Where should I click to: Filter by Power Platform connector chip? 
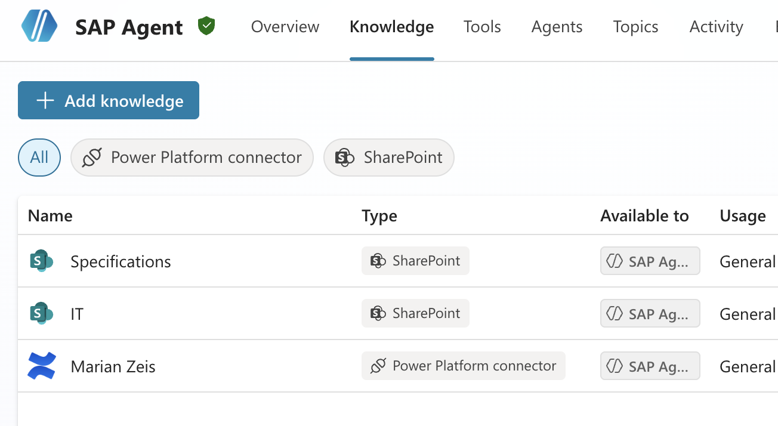tap(192, 158)
